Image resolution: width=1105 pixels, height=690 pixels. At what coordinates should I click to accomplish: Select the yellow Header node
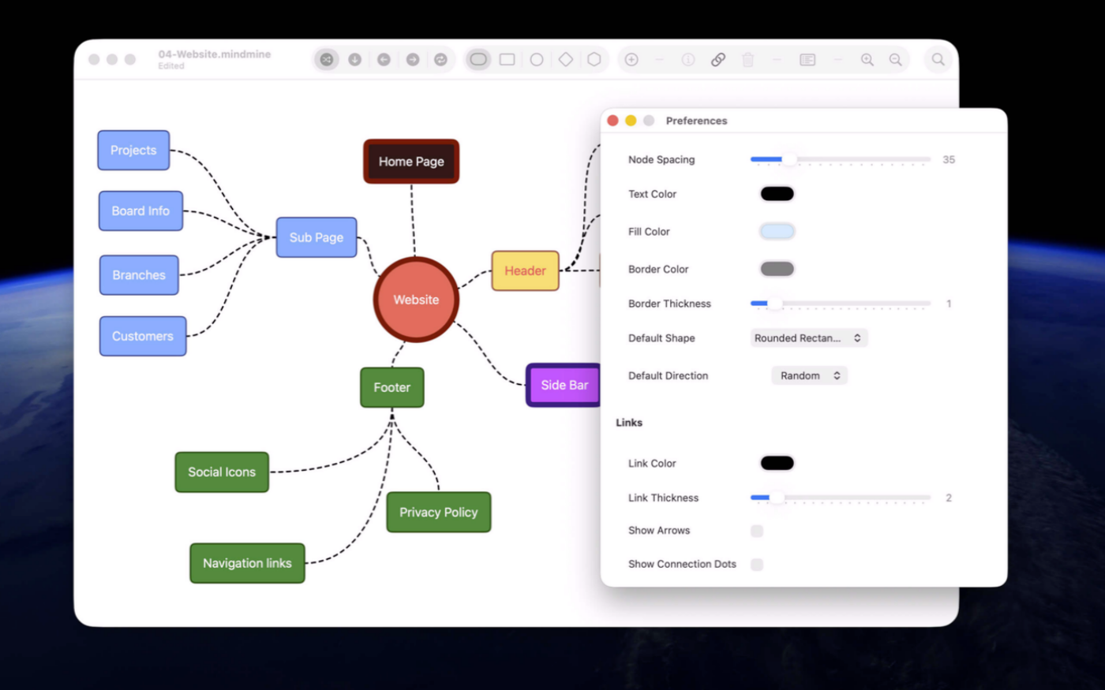[x=525, y=271]
